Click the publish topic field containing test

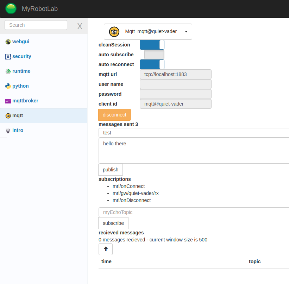pos(194,133)
